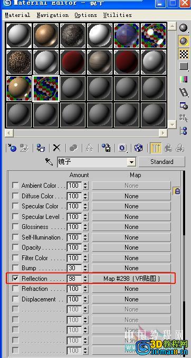Open the Reflection Map #298 button
Viewport: 191px width, 358px height.
[x=131, y=279]
